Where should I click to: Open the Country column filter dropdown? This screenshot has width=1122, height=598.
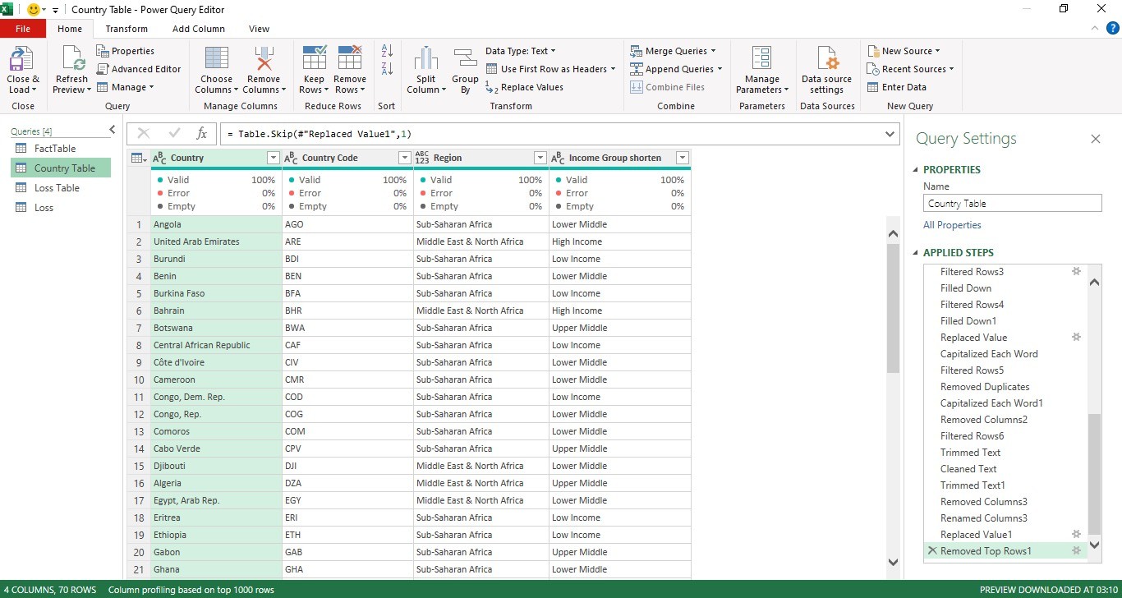(274, 158)
